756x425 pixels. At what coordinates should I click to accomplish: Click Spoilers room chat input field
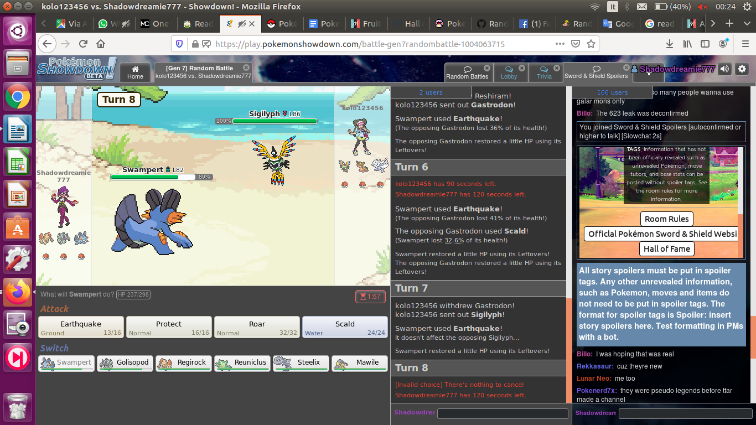(685, 413)
